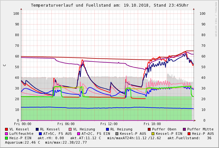Click the 'Fri 18:00' time axis label
219x148 pixels.
pos(152,124)
